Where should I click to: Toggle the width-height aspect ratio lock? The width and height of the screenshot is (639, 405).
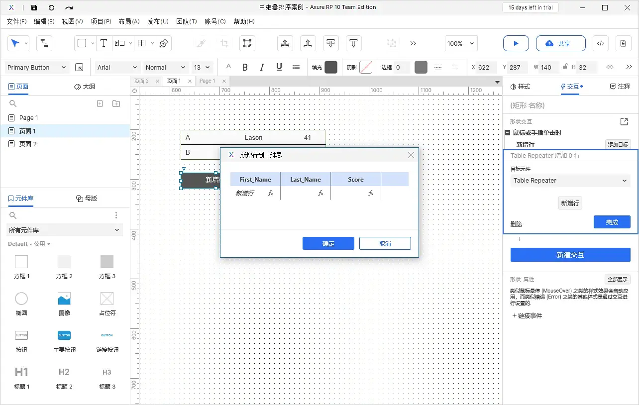(x=565, y=67)
